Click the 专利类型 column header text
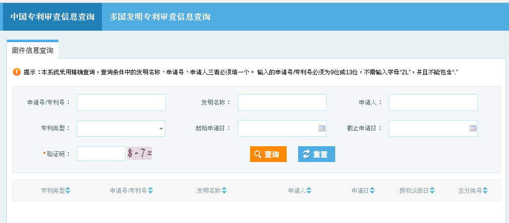The width and height of the screenshot is (509, 223). pyautogui.click(x=53, y=191)
